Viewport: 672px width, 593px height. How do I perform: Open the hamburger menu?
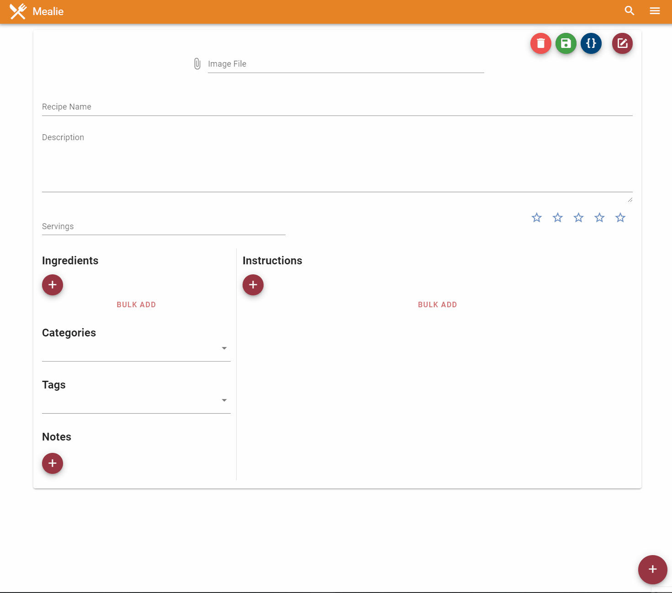655,10
